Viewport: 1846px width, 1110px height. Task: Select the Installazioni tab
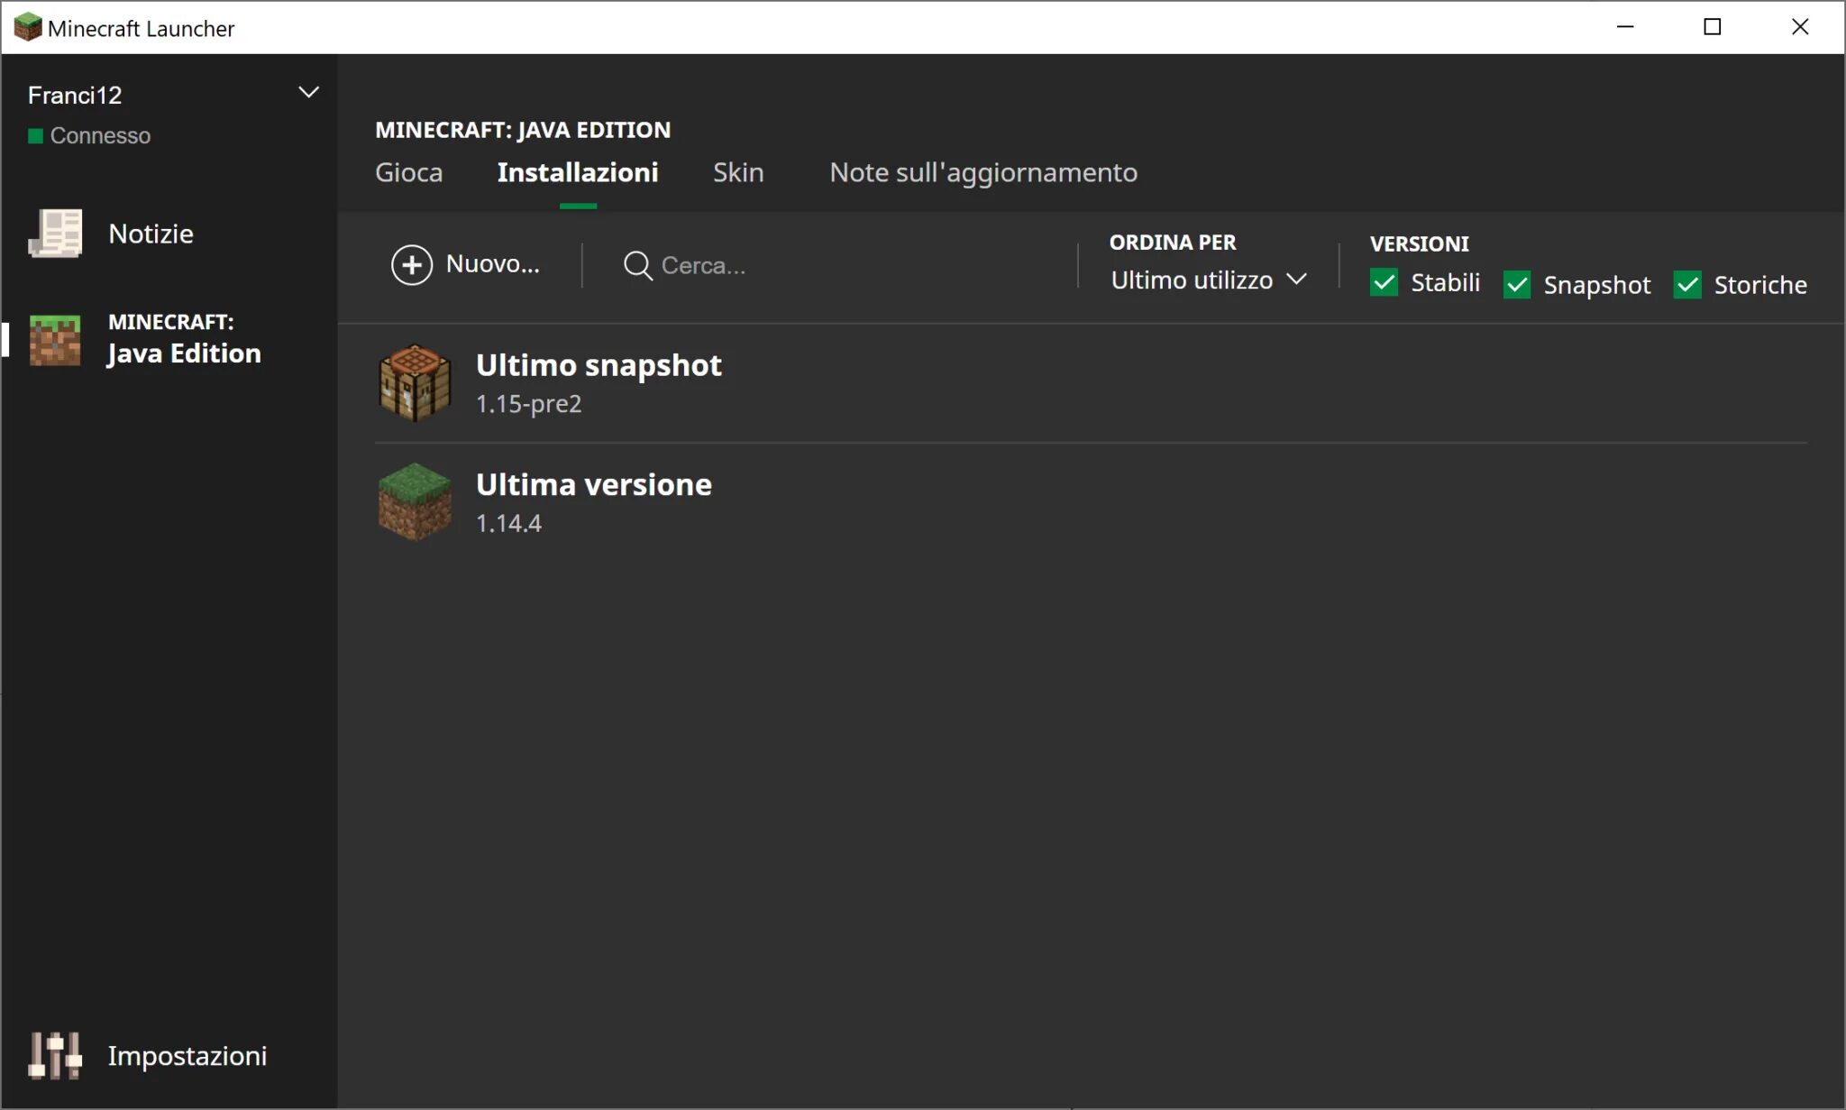(578, 172)
